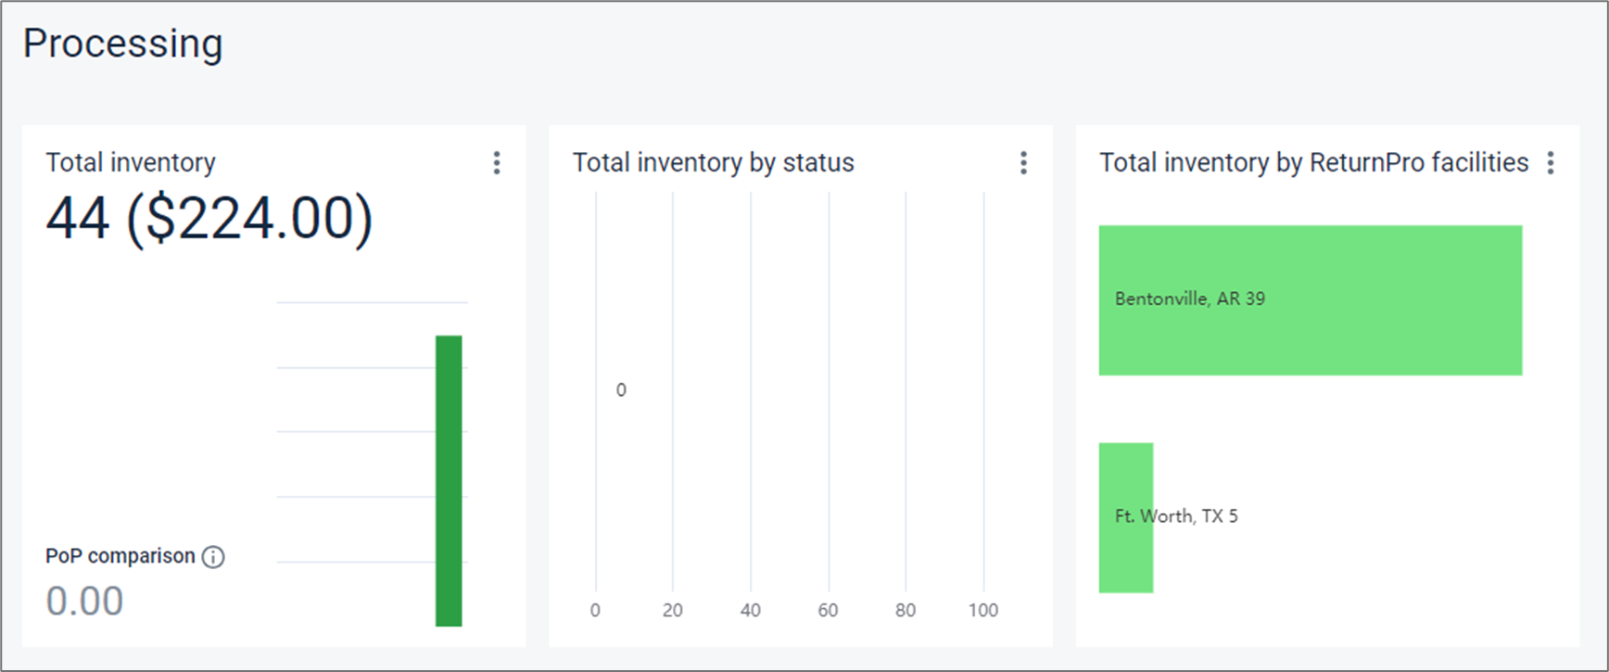This screenshot has width=1609, height=672.
Task: Click the Processing section heading
Action: pos(122,44)
